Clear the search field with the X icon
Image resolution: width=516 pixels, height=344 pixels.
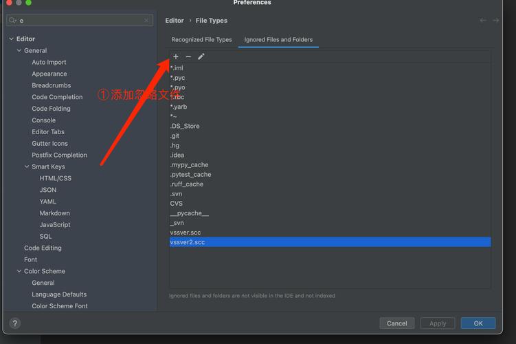[146, 21]
